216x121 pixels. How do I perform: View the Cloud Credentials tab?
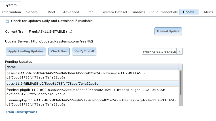pyautogui.click(x=163, y=12)
